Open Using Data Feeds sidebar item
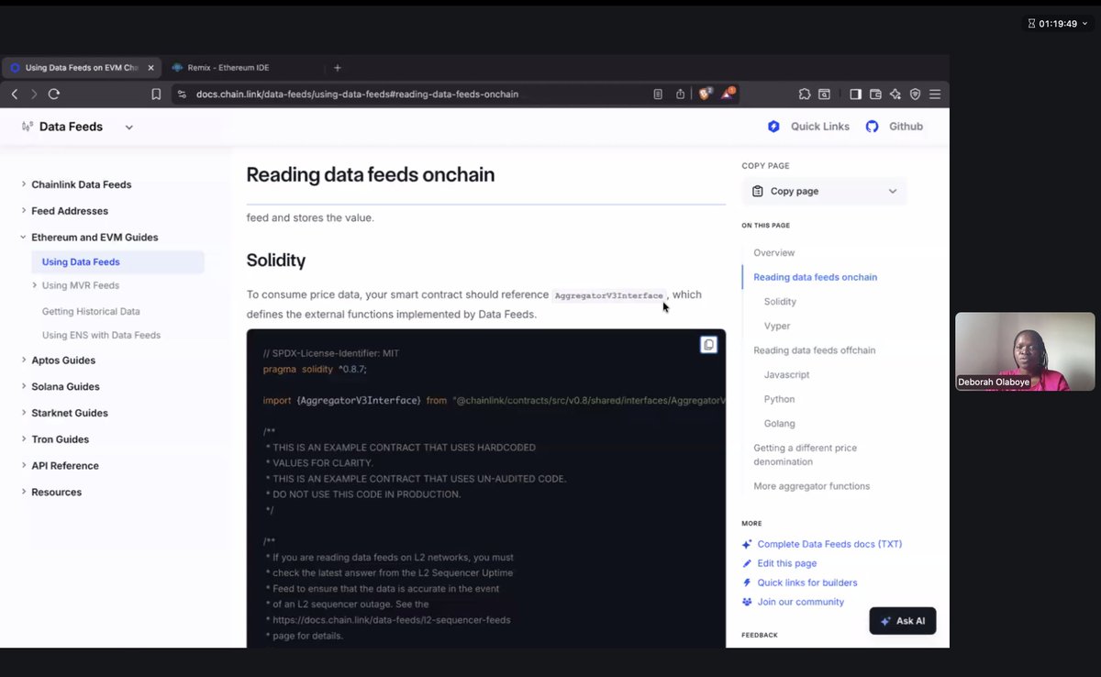 117,261
